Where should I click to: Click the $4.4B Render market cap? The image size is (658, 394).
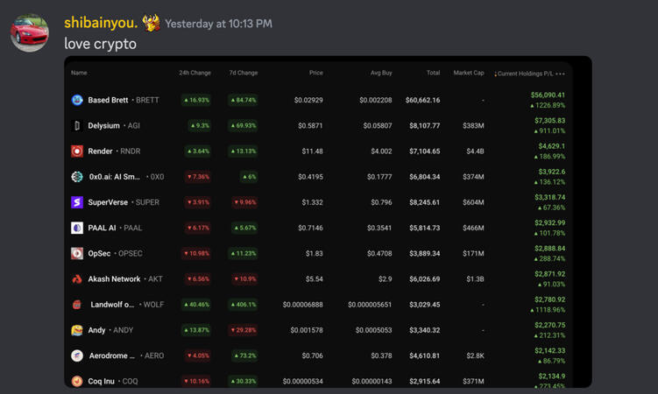[475, 151]
